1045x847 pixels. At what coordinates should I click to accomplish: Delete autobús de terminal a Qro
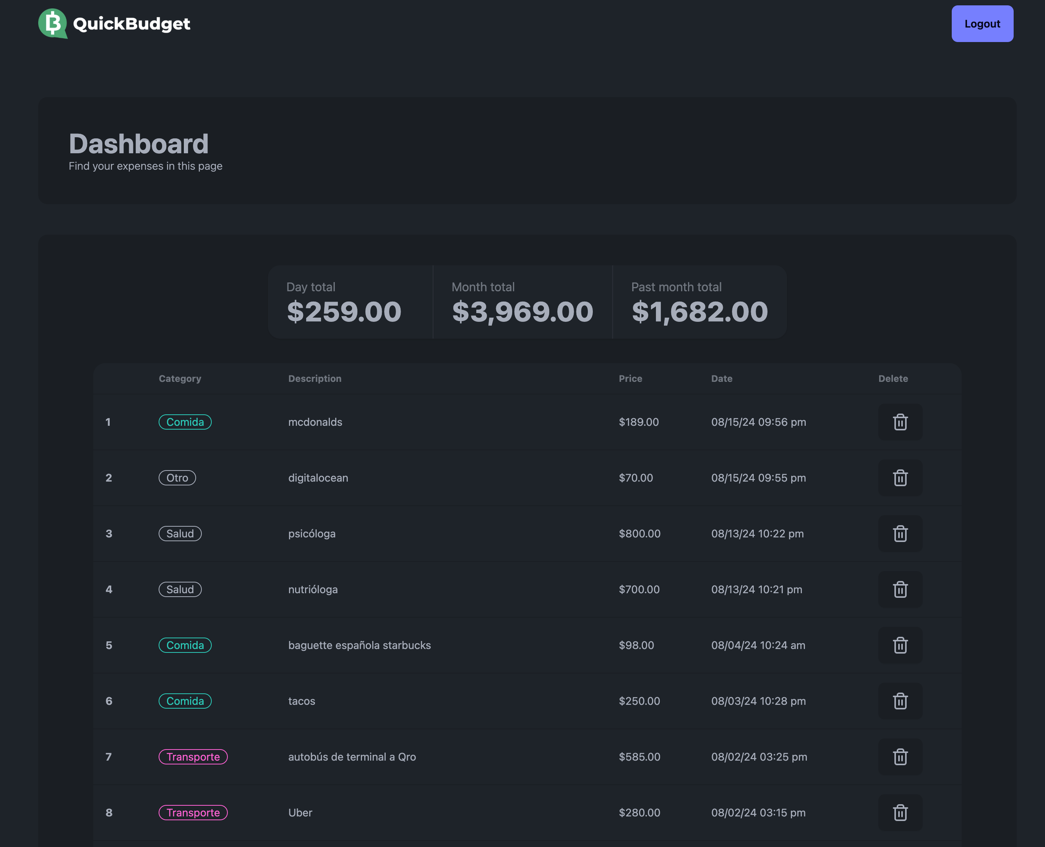tap(900, 757)
